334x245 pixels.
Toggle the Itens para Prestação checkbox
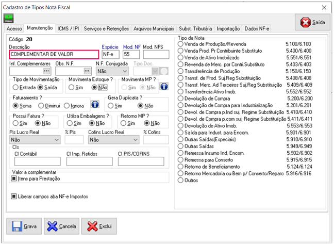click(x=14, y=178)
